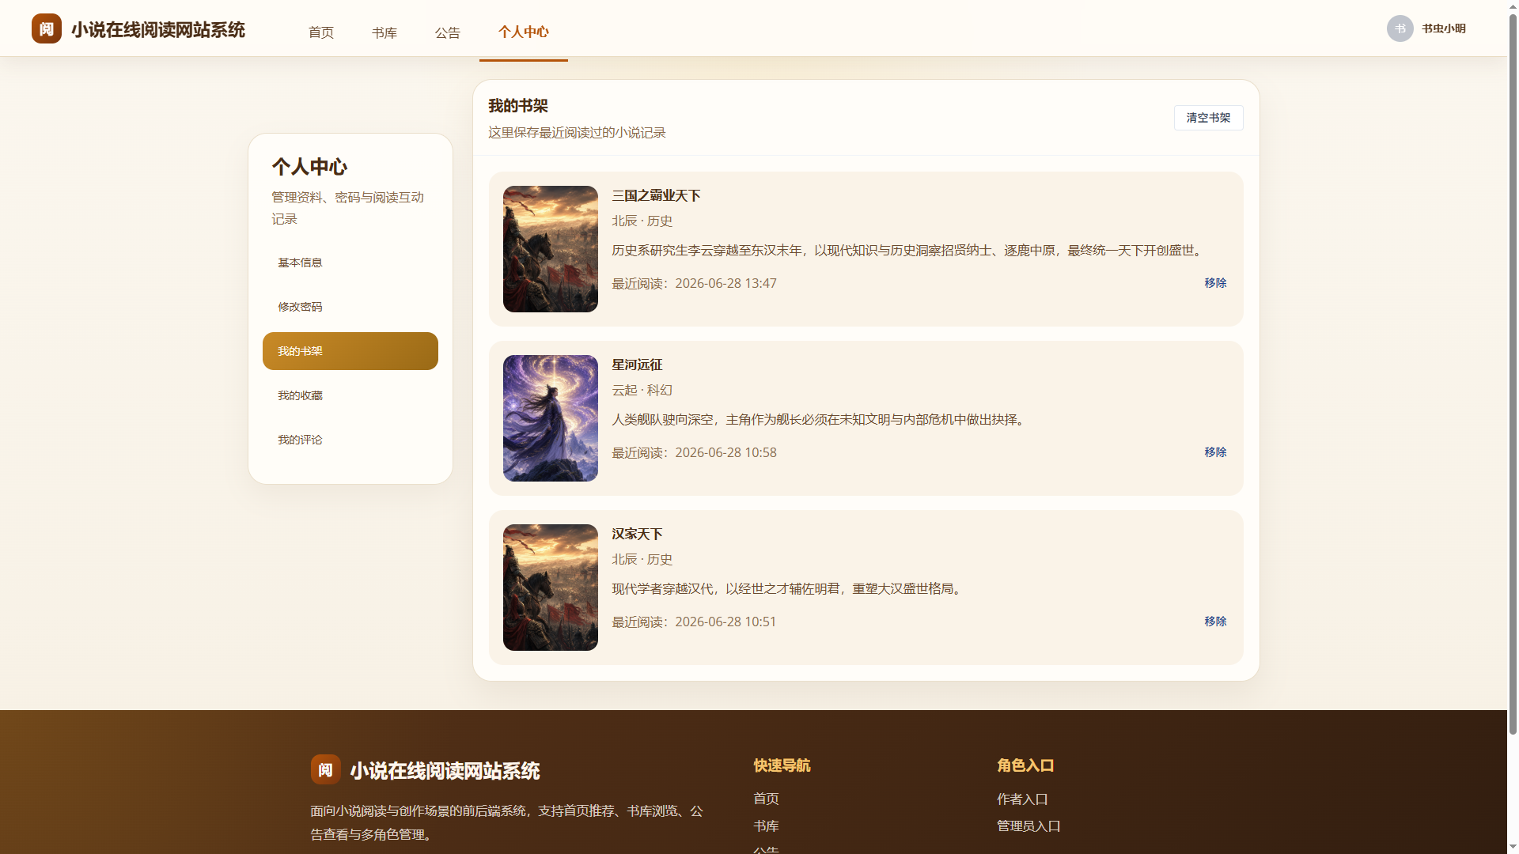
Task: Click the book title 汉家天下
Action: (637, 534)
